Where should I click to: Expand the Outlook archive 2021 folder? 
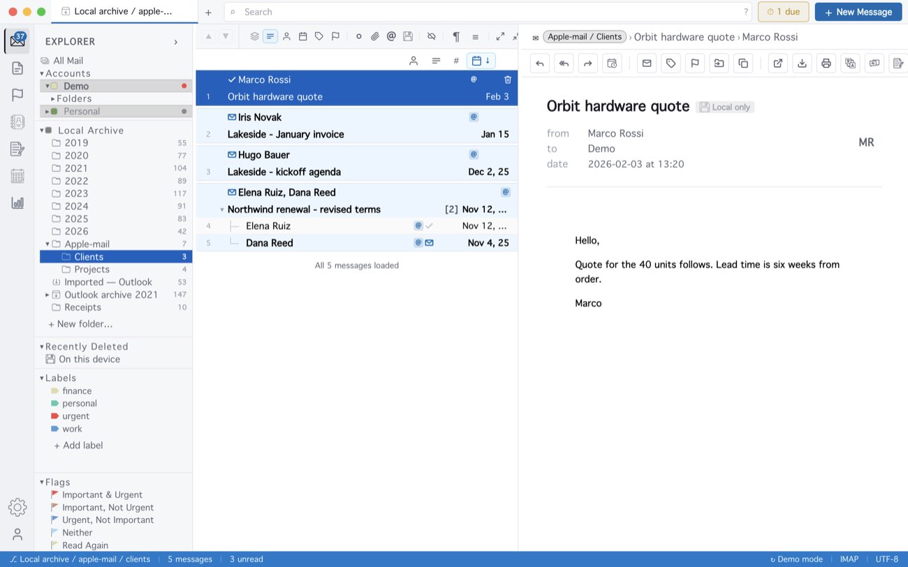(x=47, y=295)
